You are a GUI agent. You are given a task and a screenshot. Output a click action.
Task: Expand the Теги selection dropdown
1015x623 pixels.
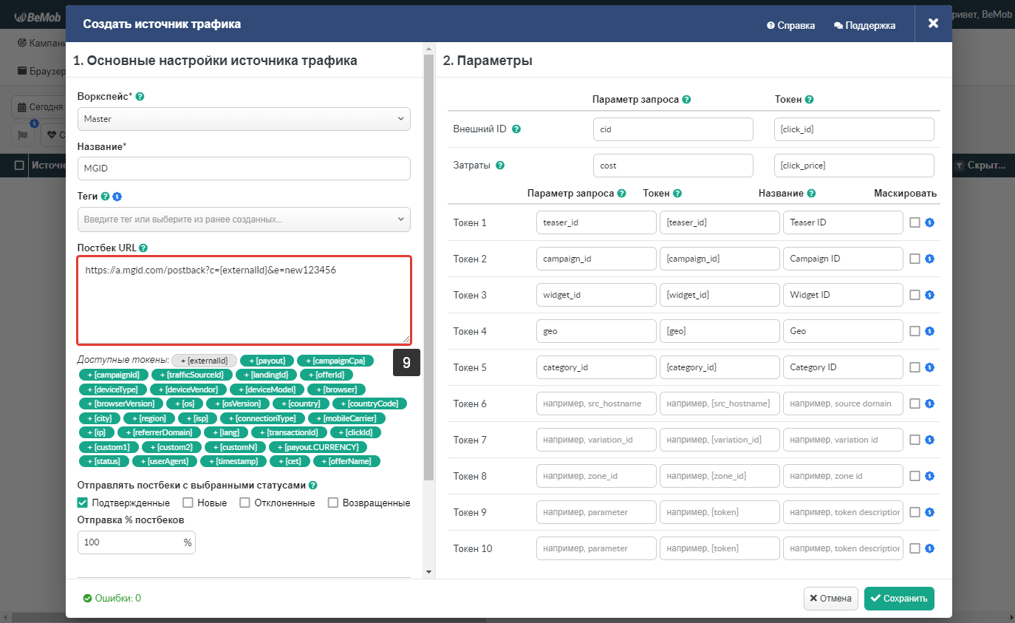tap(244, 219)
